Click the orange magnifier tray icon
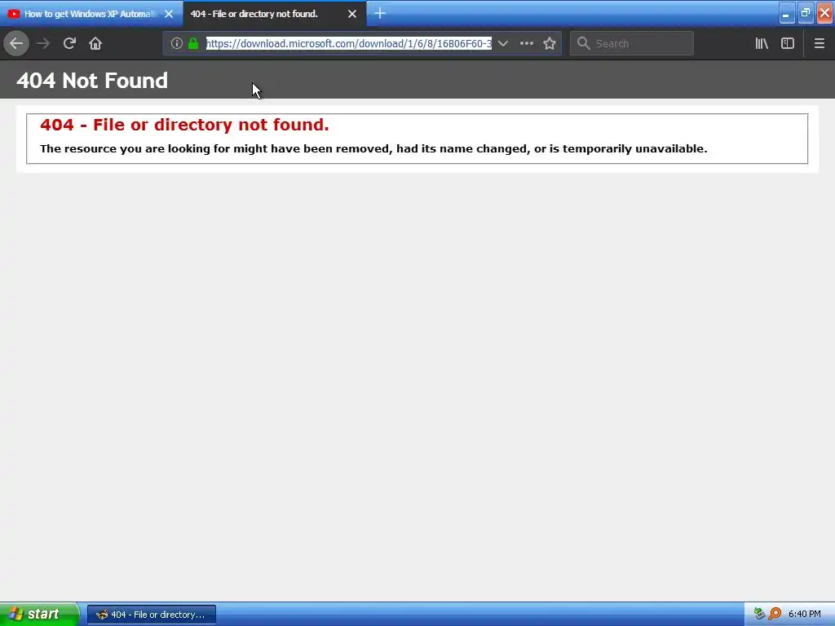Viewport: 835px width, 626px height. (775, 614)
